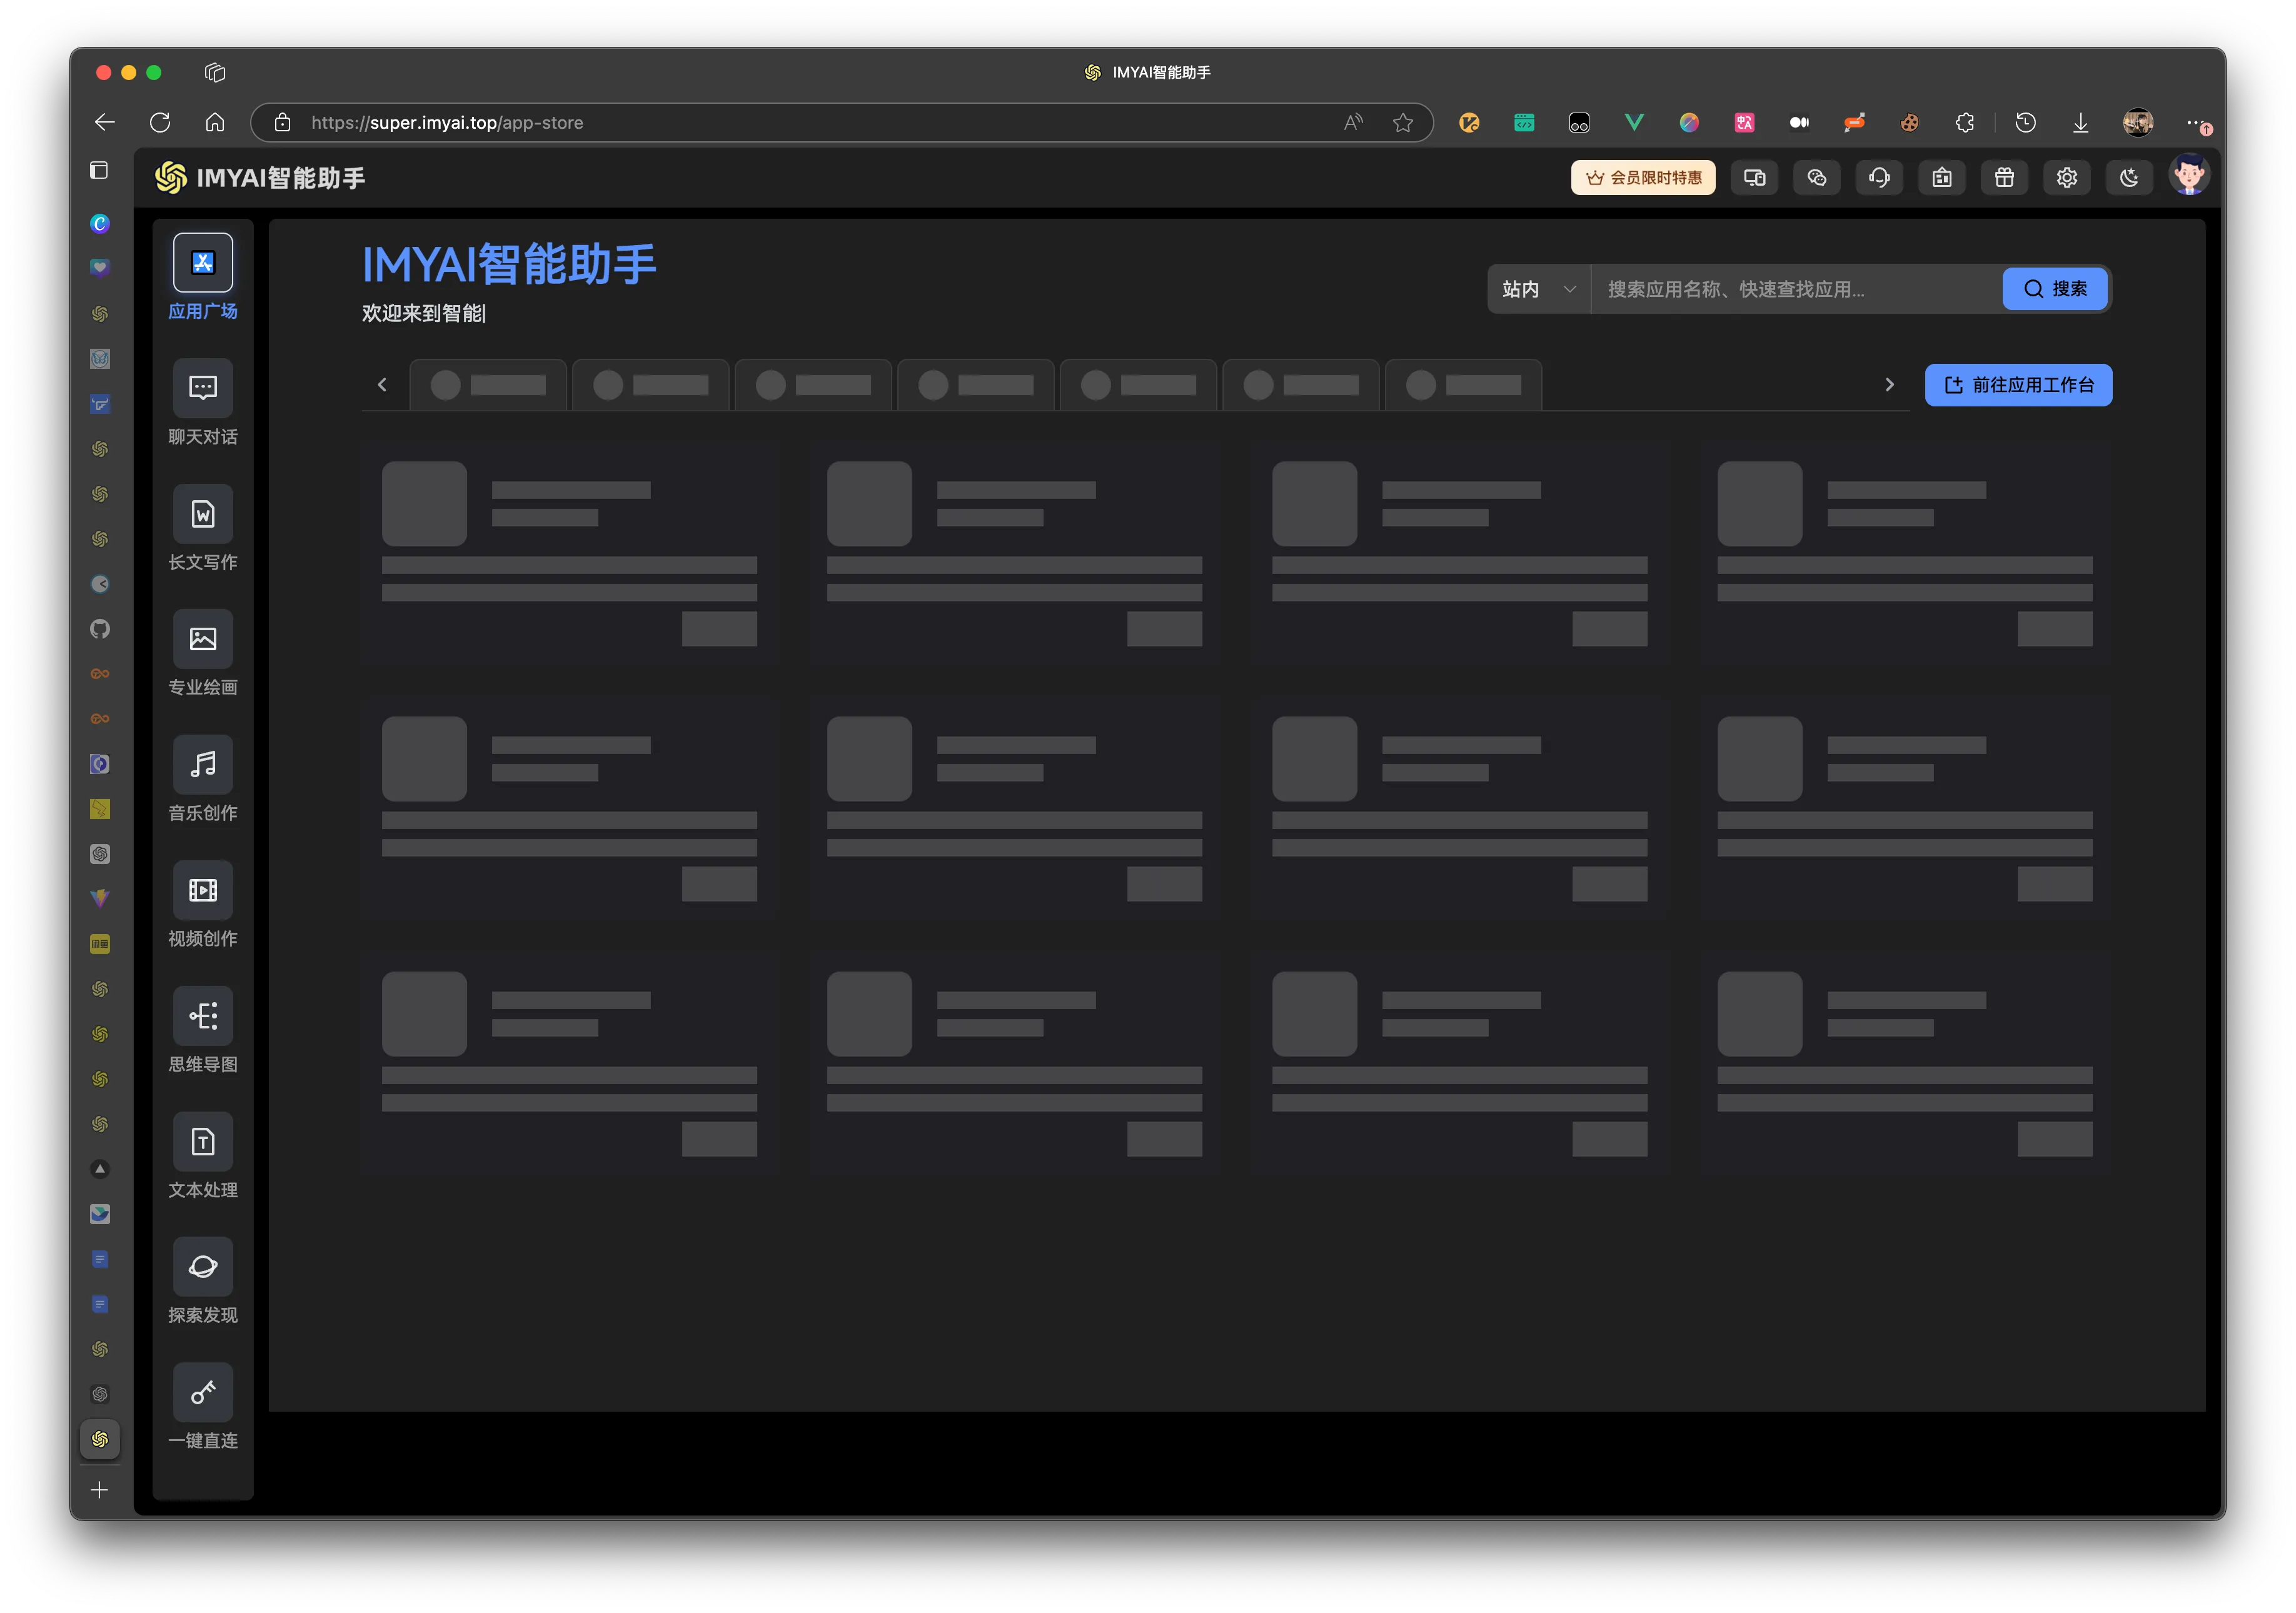Click the address bar URL
2296x1613 pixels.
coord(447,122)
